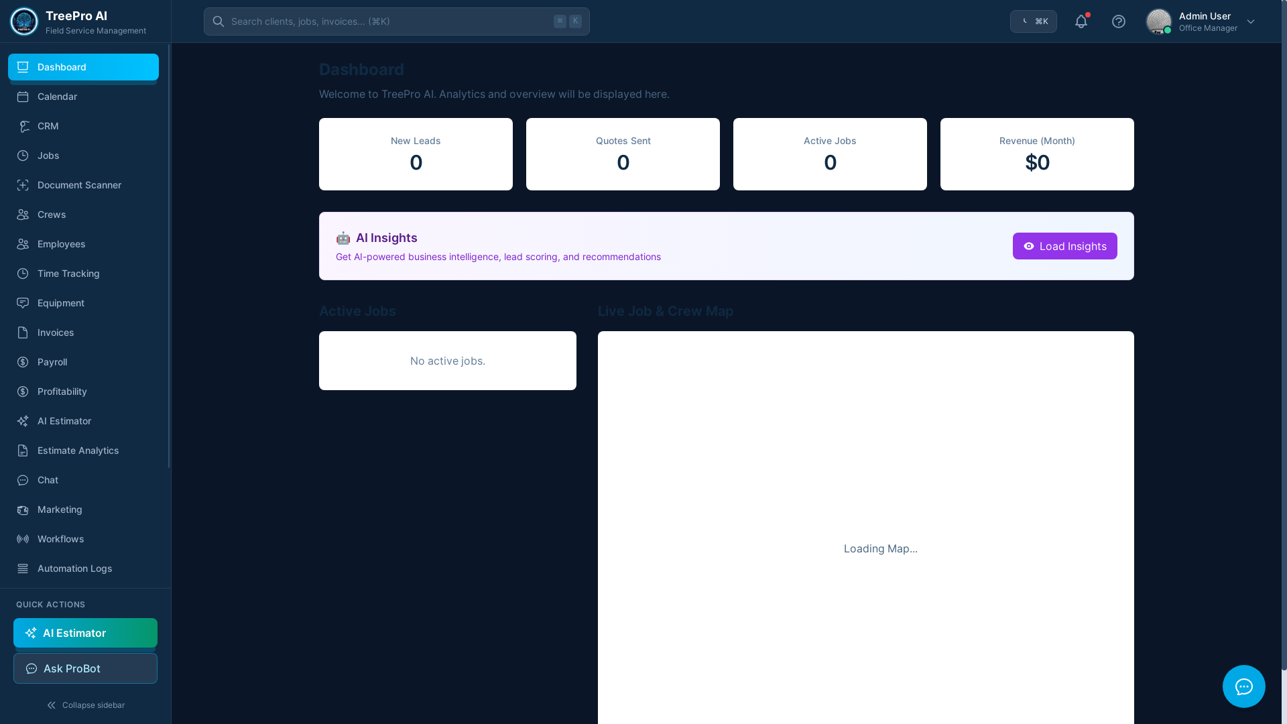Click the Document Scanner icon
The image size is (1287, 724).
tap(23, 185)
